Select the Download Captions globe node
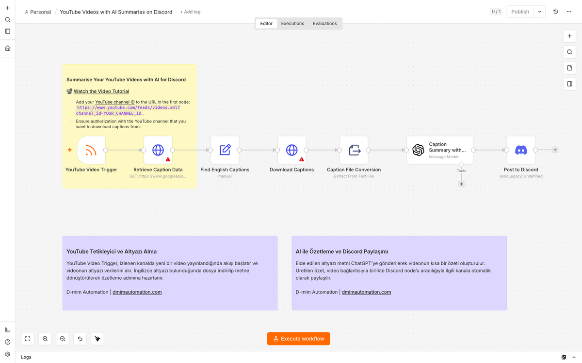 pyautogui.click(x=291, y=150)
